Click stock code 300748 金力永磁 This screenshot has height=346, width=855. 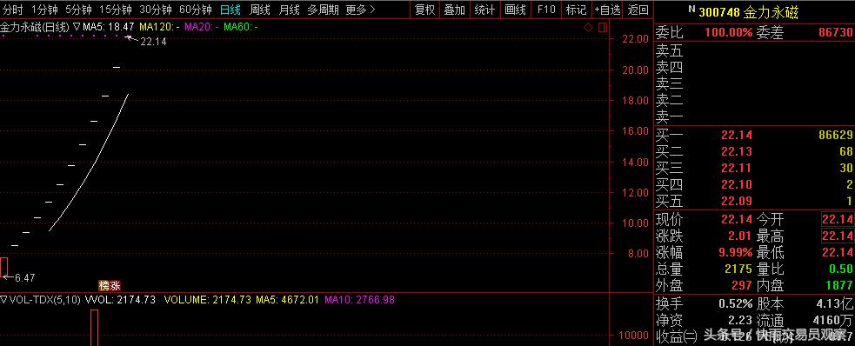pyautogui.click(x=749, y=12)
